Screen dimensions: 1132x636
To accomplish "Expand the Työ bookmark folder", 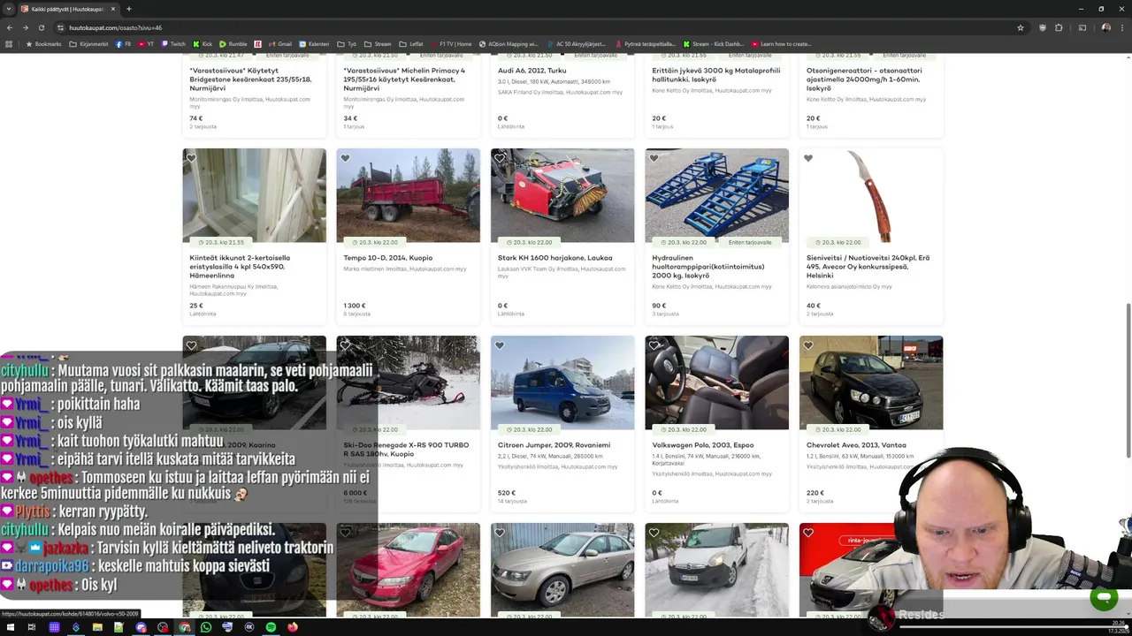I will point(347,44).
